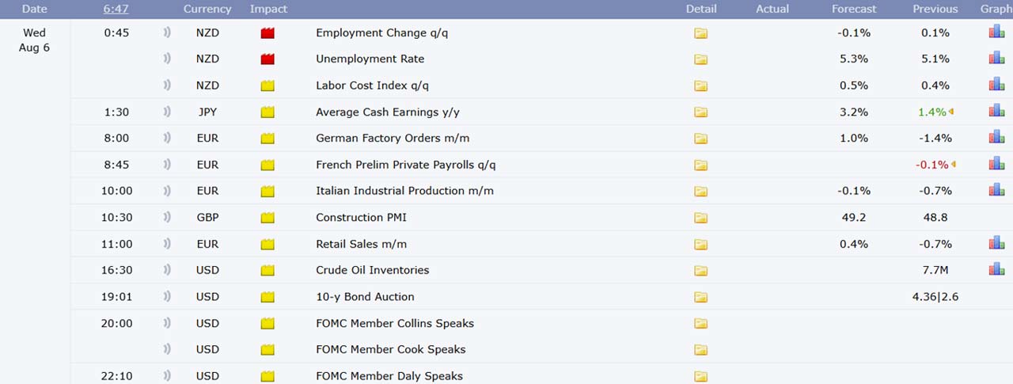
Task: Expand details of Construction PMI event
Action: (700, 218)
